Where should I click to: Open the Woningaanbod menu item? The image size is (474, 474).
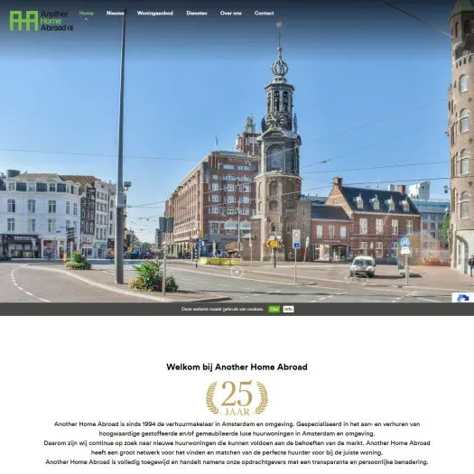click(155, 14)
